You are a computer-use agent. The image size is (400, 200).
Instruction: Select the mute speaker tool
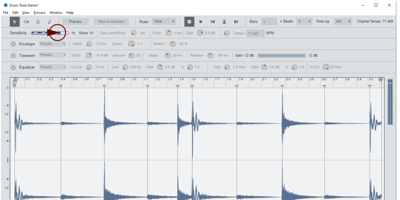[26, 22]
